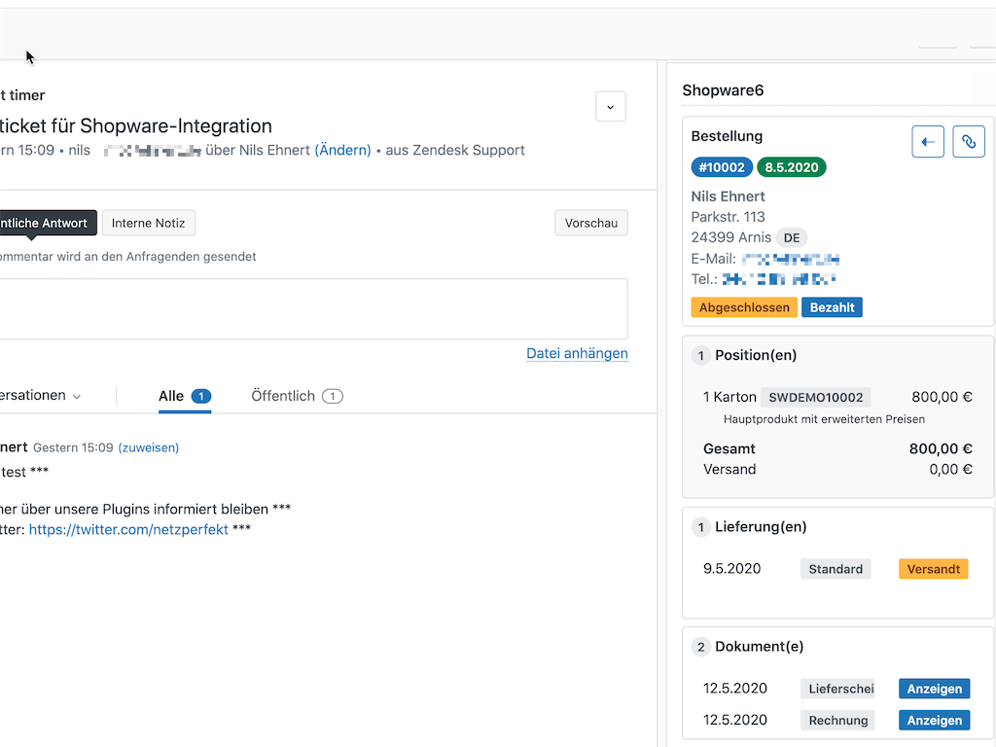
Task: Show the Rechnung document via Anzeigen
Action: click(x=934, y=721)
